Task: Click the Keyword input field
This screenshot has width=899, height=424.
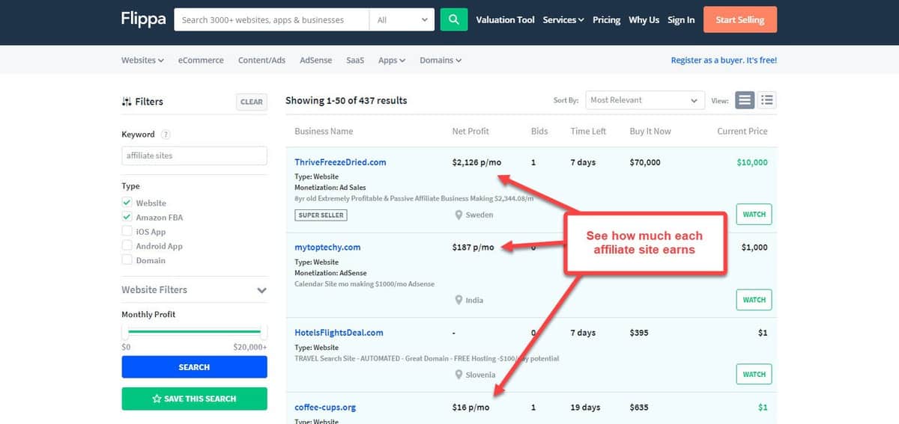Action: point(194,156)
